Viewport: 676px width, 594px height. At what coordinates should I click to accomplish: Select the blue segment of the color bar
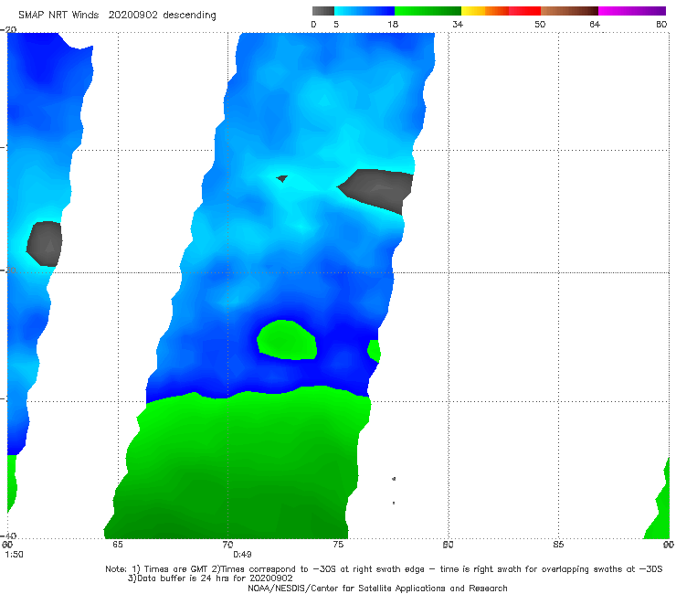coord(364,11)
